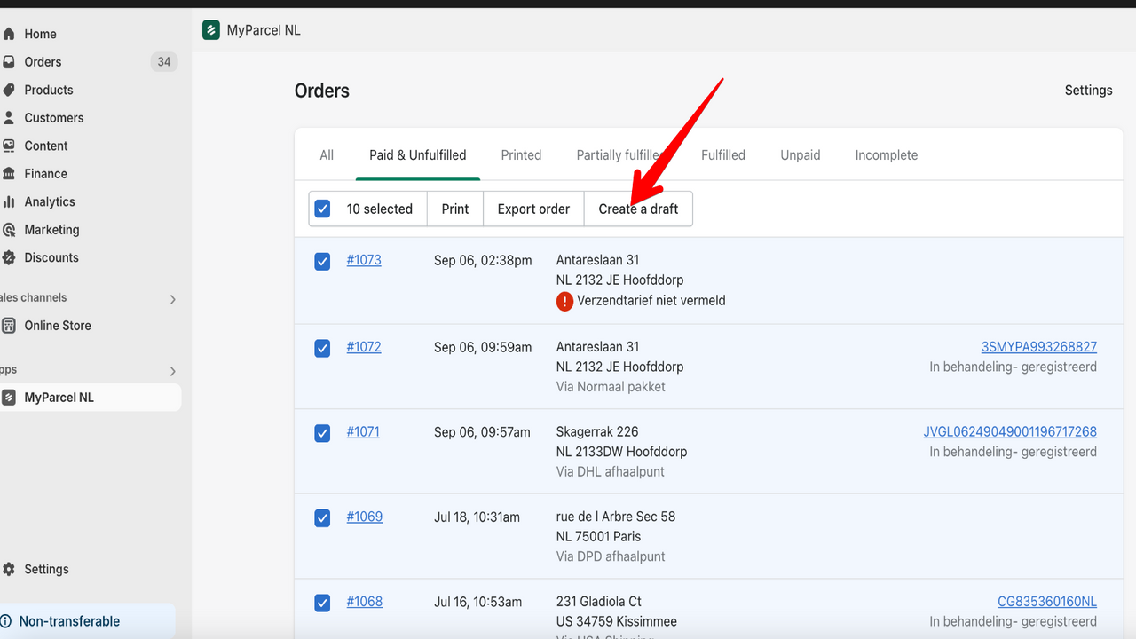Click the Marketing target icon

click(x=8, y=230)
